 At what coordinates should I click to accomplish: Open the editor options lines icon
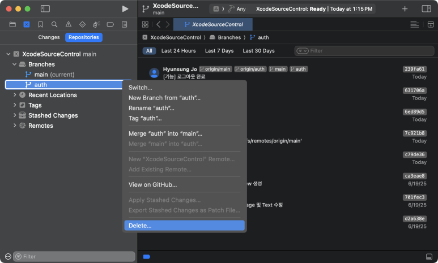click(x=415, y=24)
